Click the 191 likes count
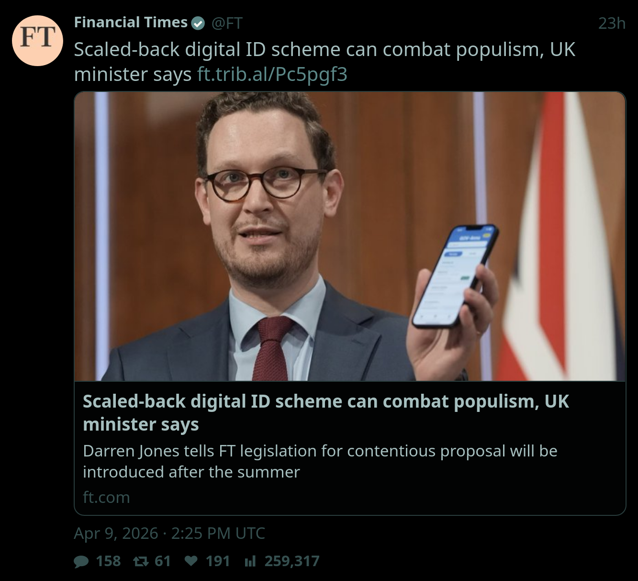The image size is (638, 581). (218, 561)
